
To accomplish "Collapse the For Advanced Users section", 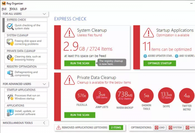I will 44,84.
